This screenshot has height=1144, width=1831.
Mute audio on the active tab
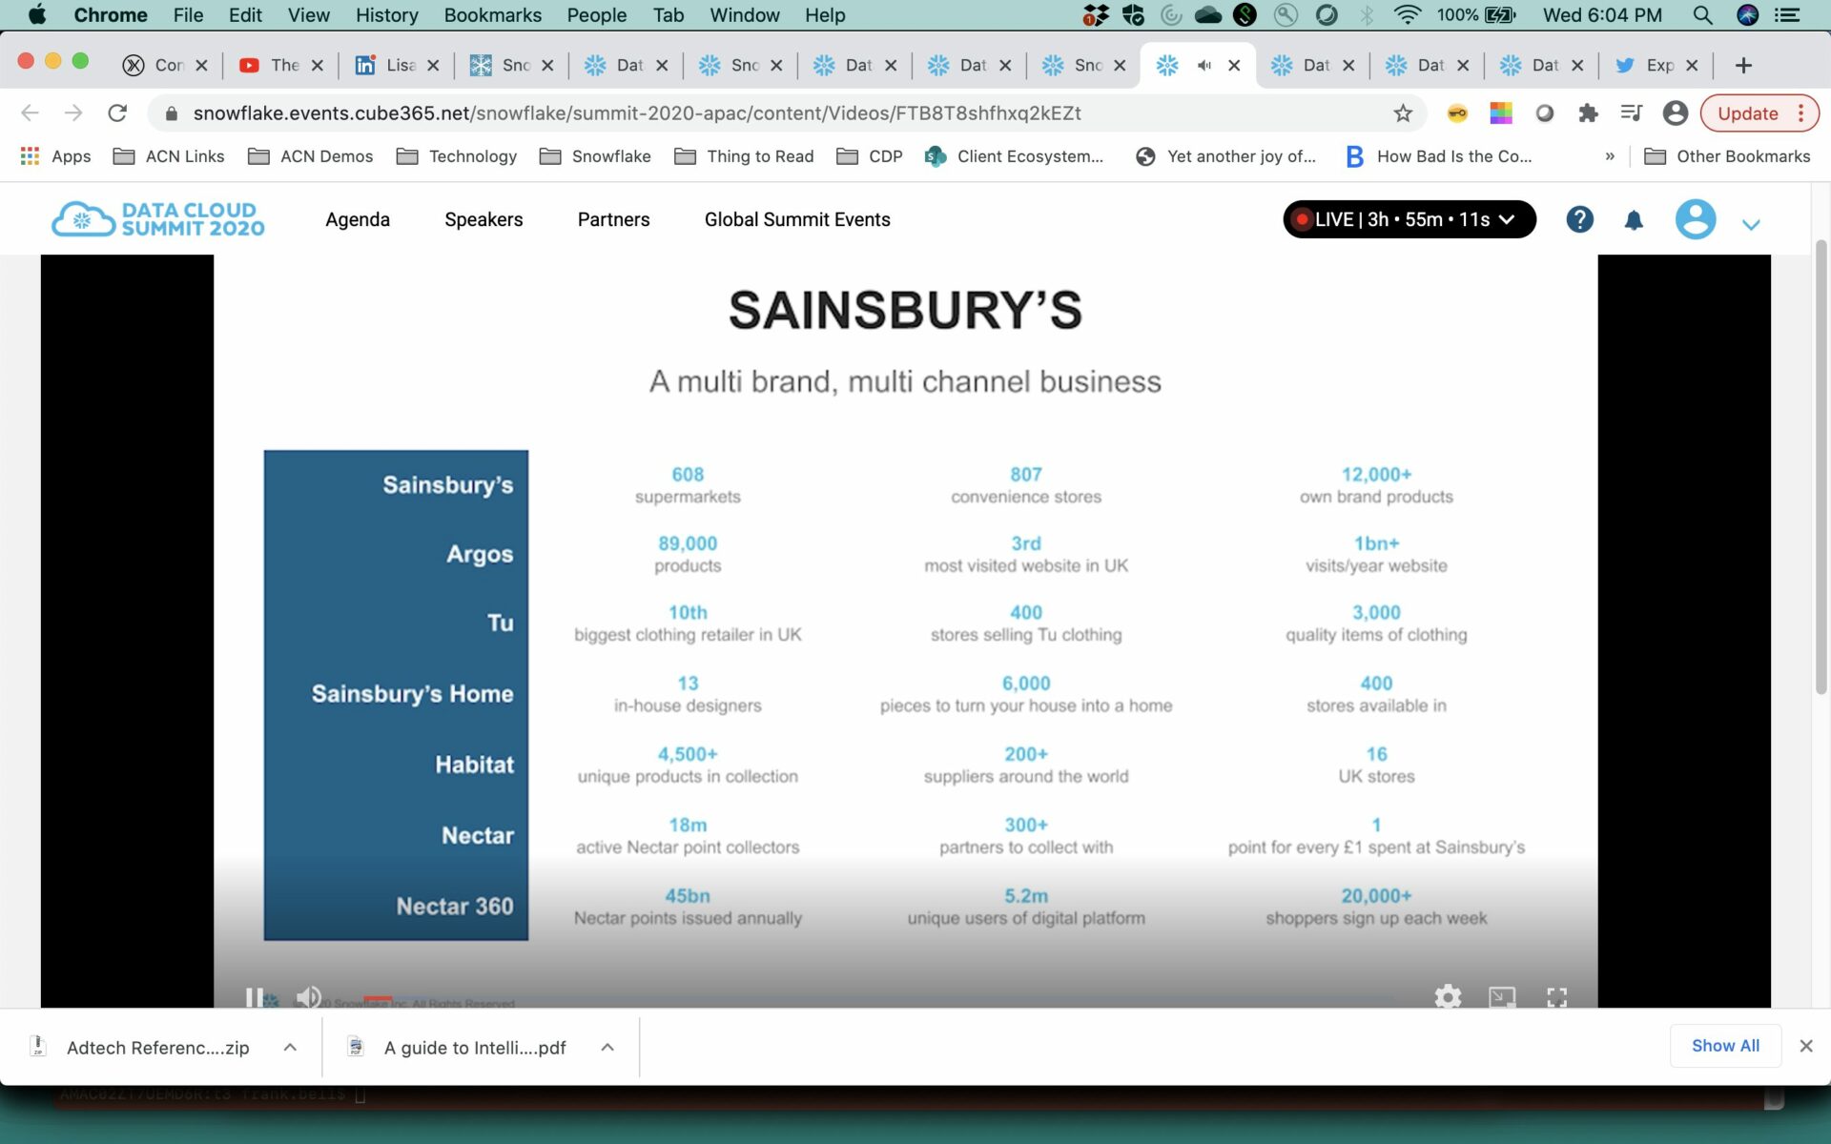click(1204, 65)
